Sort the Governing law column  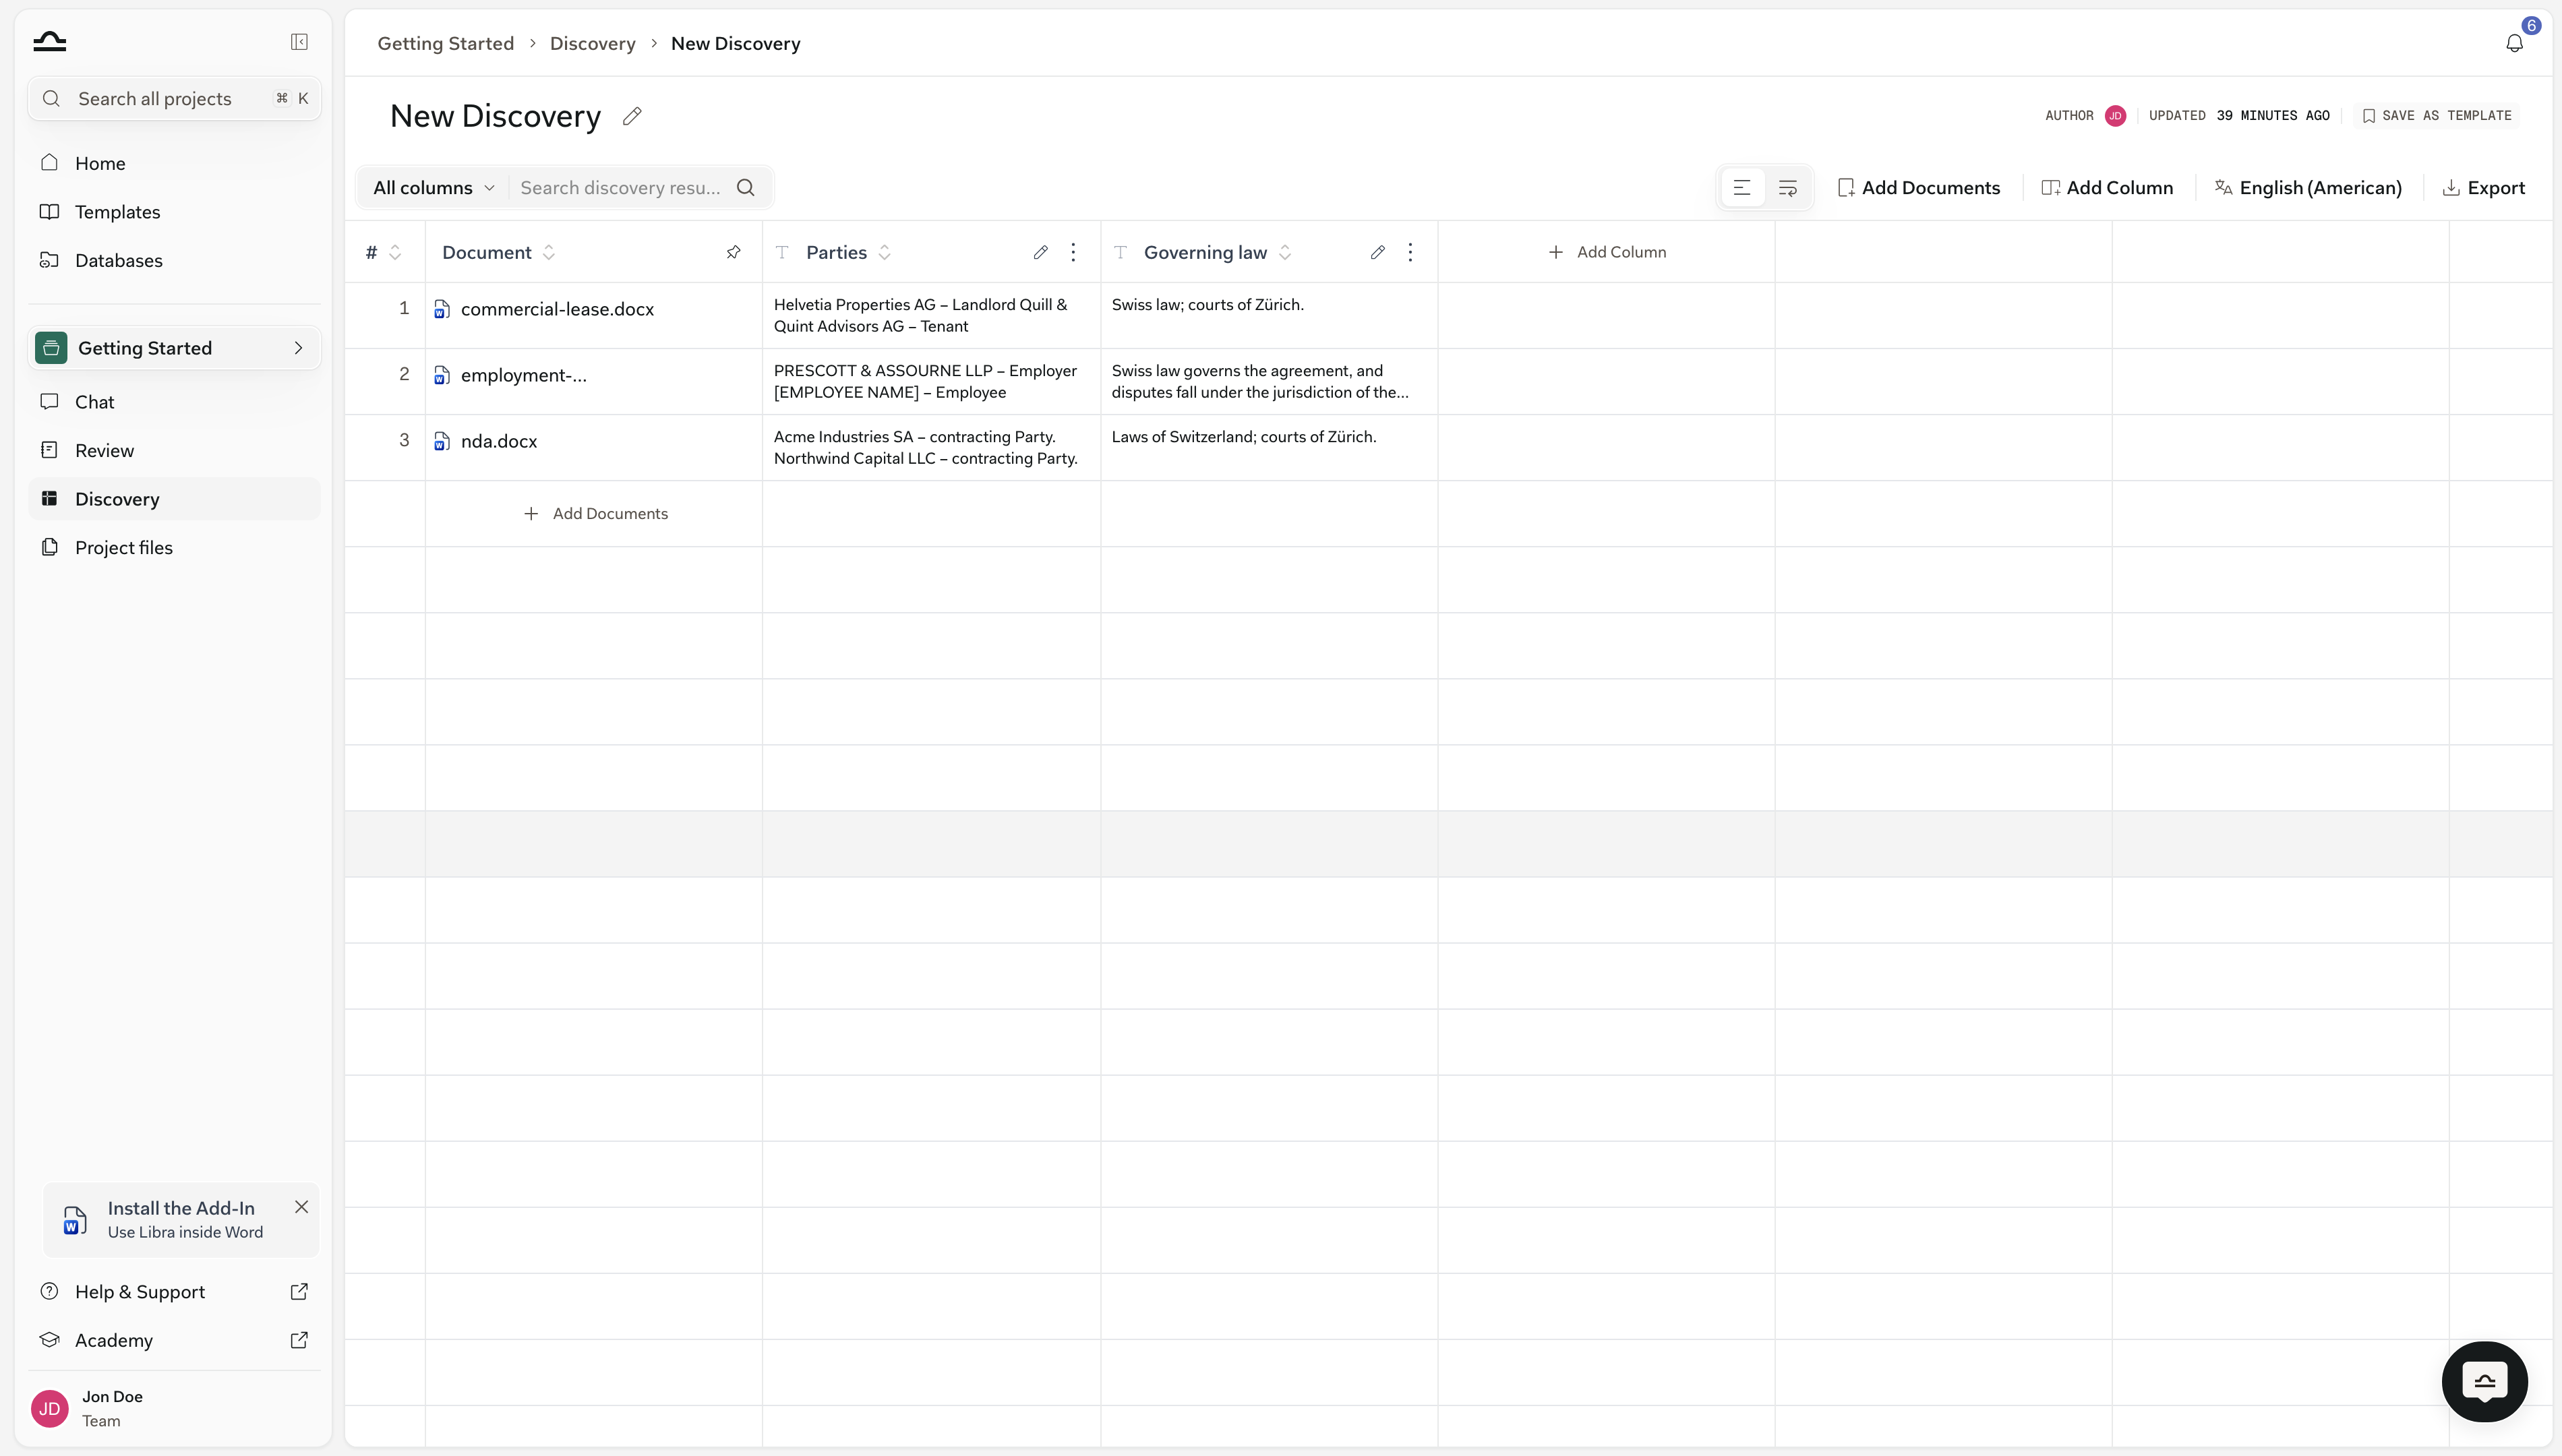tap(1285, 252)
